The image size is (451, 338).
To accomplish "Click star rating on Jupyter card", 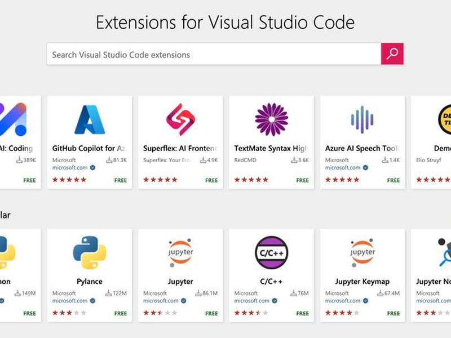I will click(x=160, y=313).
